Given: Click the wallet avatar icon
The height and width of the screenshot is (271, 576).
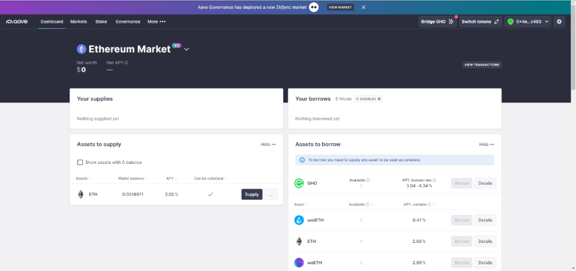Looking at the screenshot, I should coord(510,21).
